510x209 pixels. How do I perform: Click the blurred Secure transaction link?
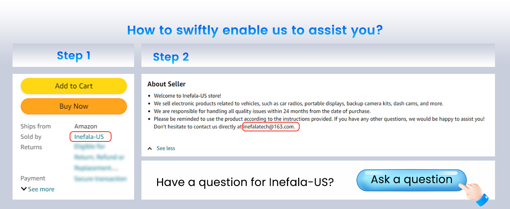[100, 179]
